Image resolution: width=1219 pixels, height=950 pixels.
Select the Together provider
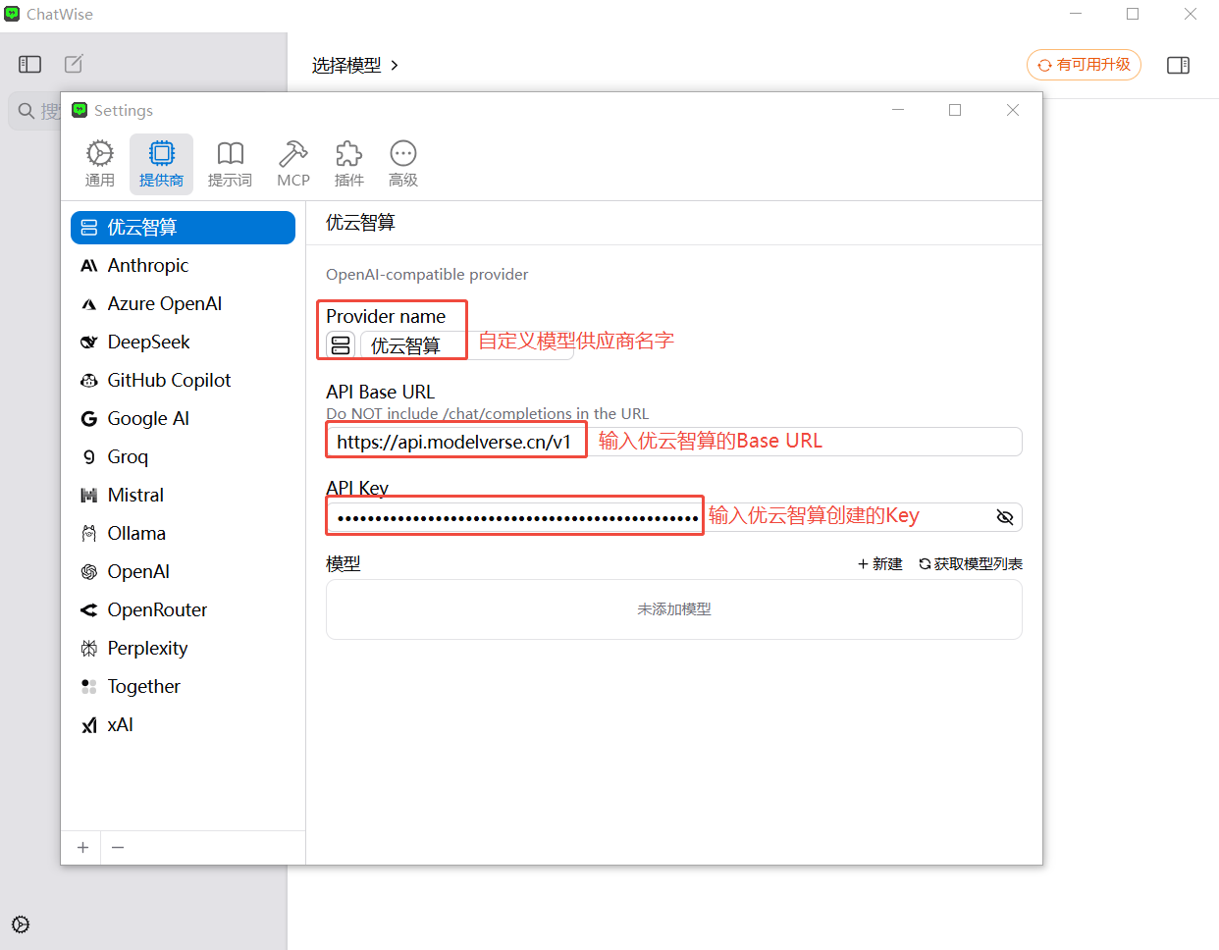pos(183,687)
